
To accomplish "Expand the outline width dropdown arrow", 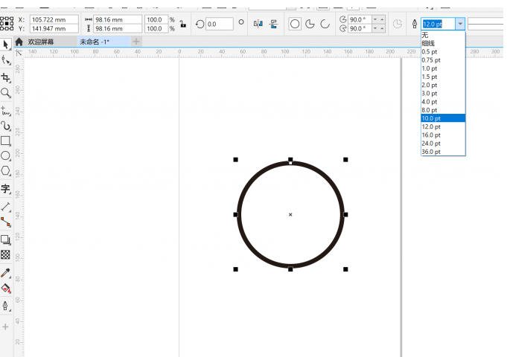I will 460,24.
